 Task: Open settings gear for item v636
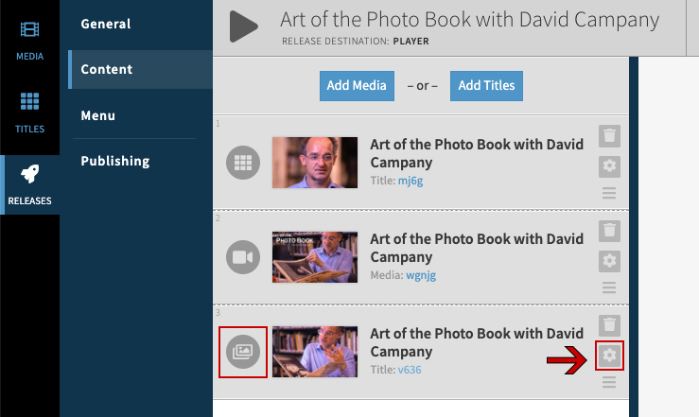tap(610, 356)
